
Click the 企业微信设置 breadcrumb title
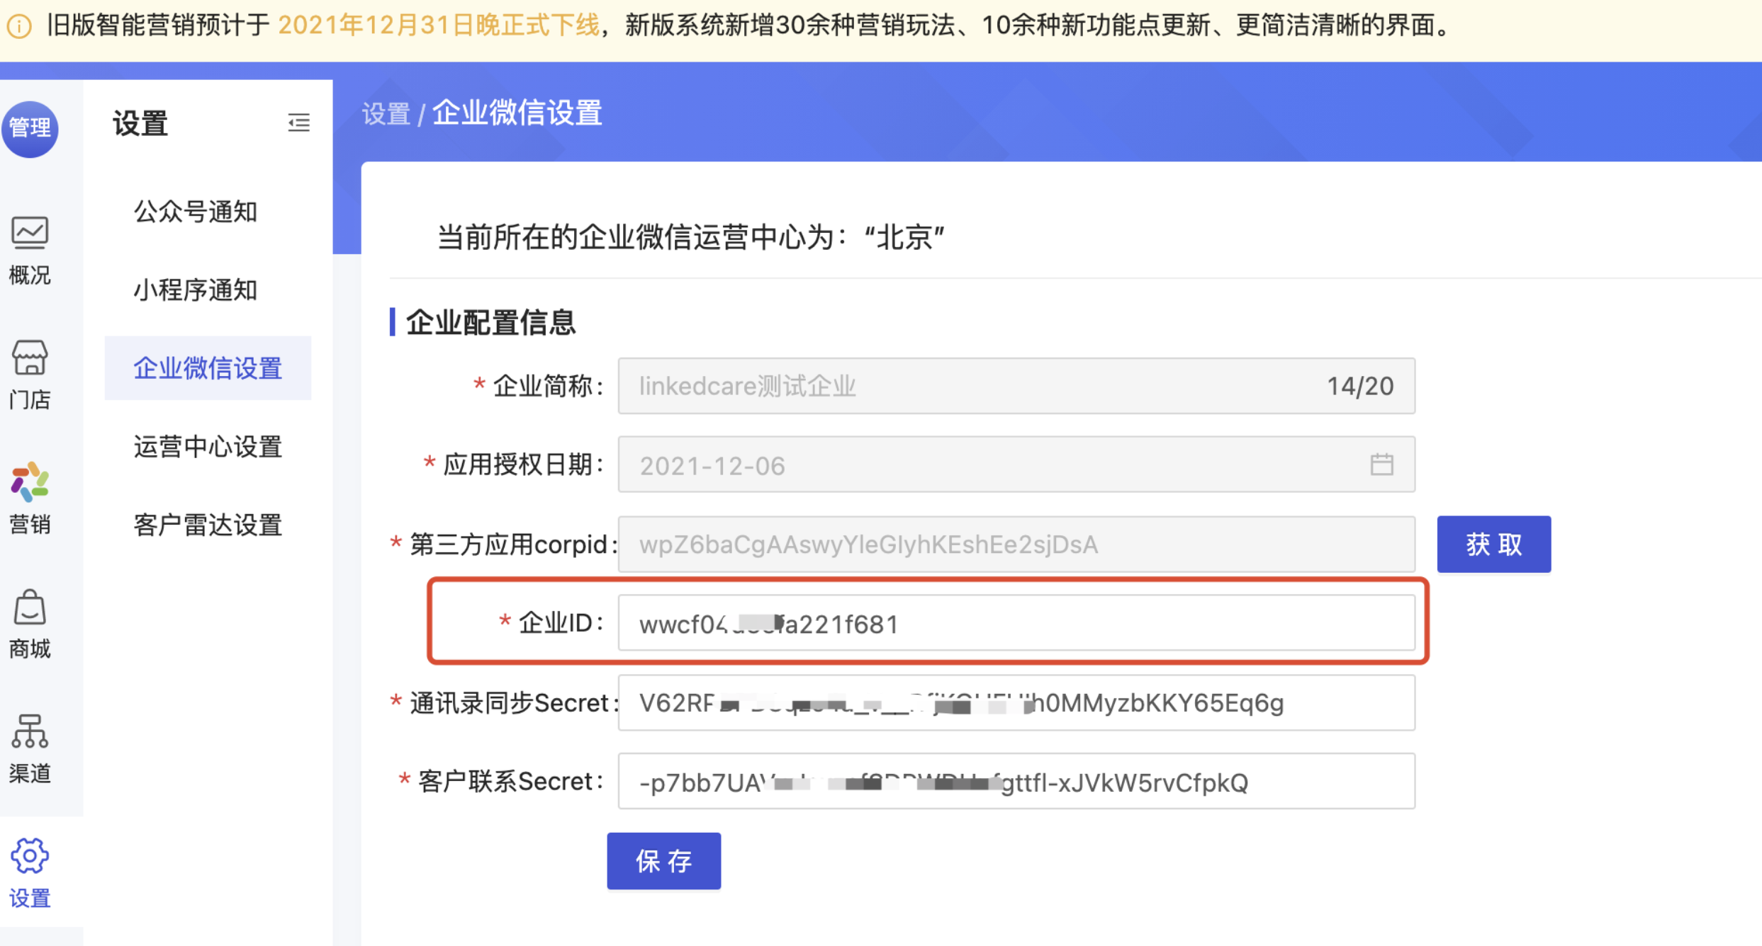(x=517, y=113)
